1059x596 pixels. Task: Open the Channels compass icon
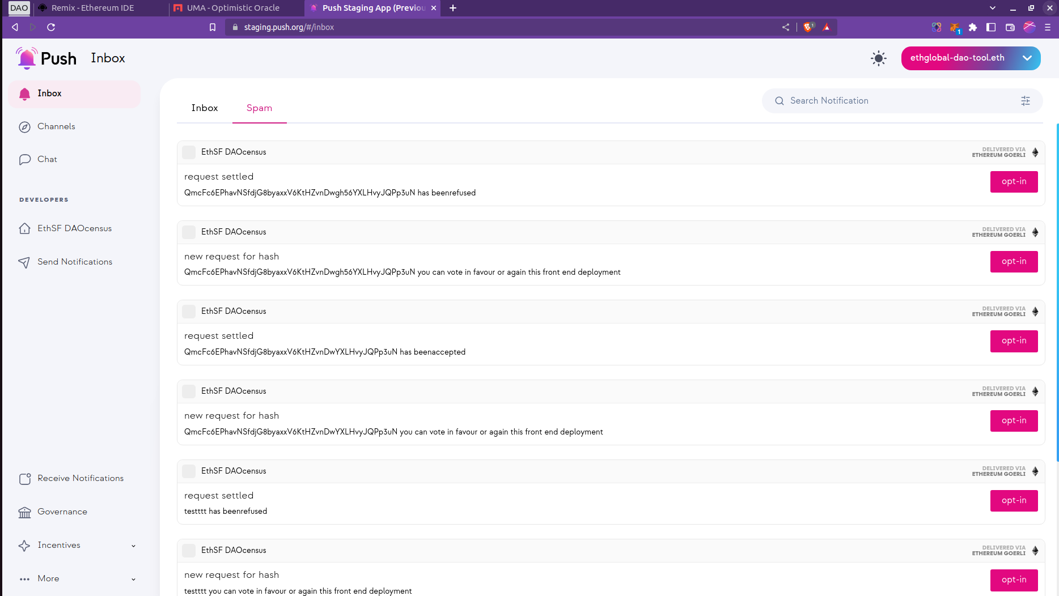pyautogui.click(x=24, y=127)
